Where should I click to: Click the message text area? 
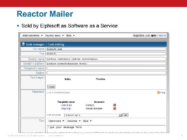[x=106, y=129]
